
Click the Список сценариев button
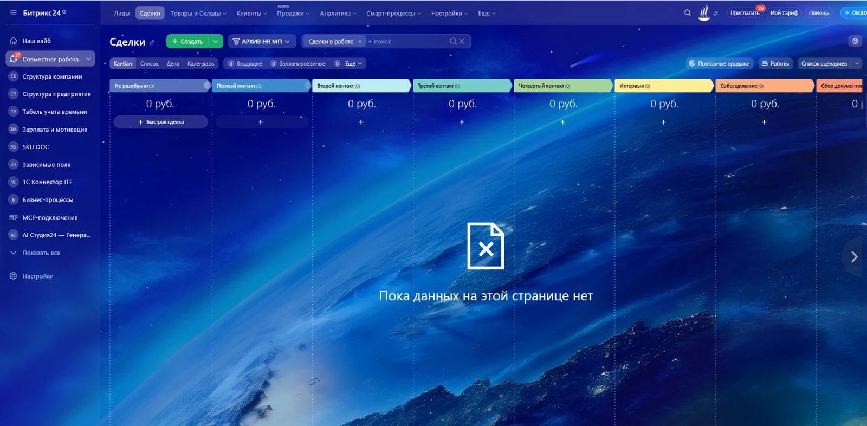click(x=824, y=63)
